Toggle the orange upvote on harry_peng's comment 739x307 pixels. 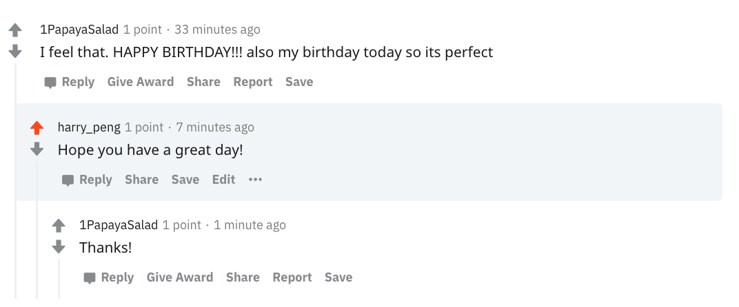tap(37, 128)
